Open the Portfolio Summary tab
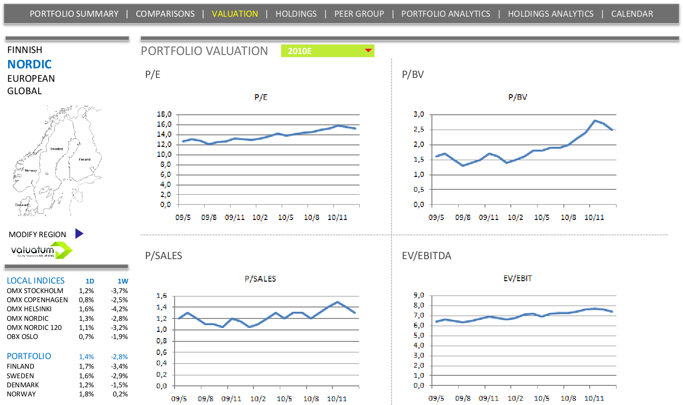 coord(74,14)
